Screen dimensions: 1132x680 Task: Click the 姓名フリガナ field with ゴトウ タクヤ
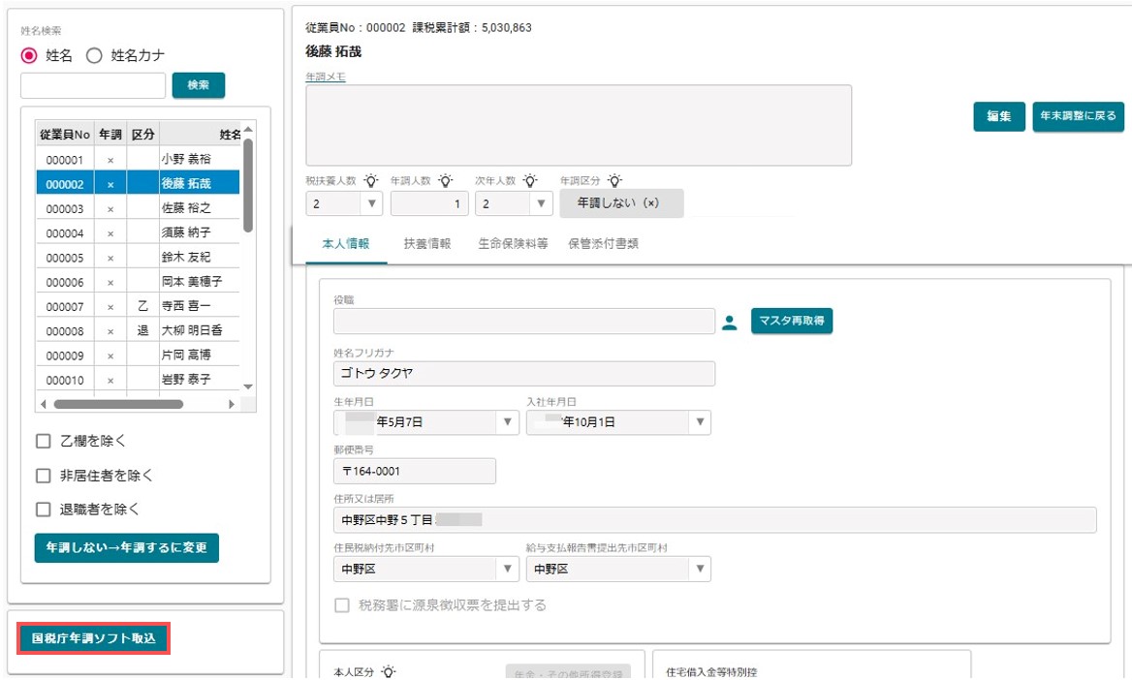tap(524, 374)
